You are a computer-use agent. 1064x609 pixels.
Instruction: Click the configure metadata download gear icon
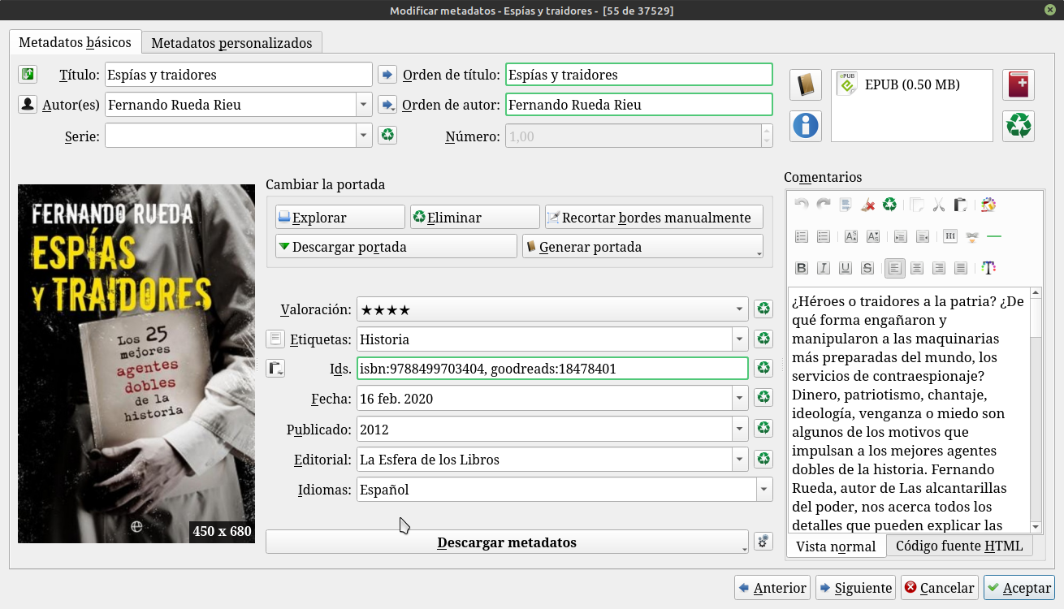pyautogui.click(x=763, y=542)
